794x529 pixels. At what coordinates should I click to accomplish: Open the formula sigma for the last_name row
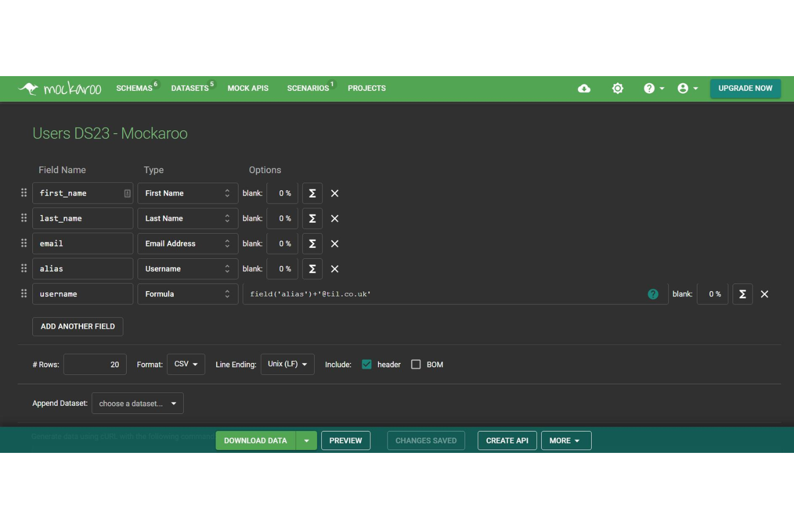coord(312,219)
